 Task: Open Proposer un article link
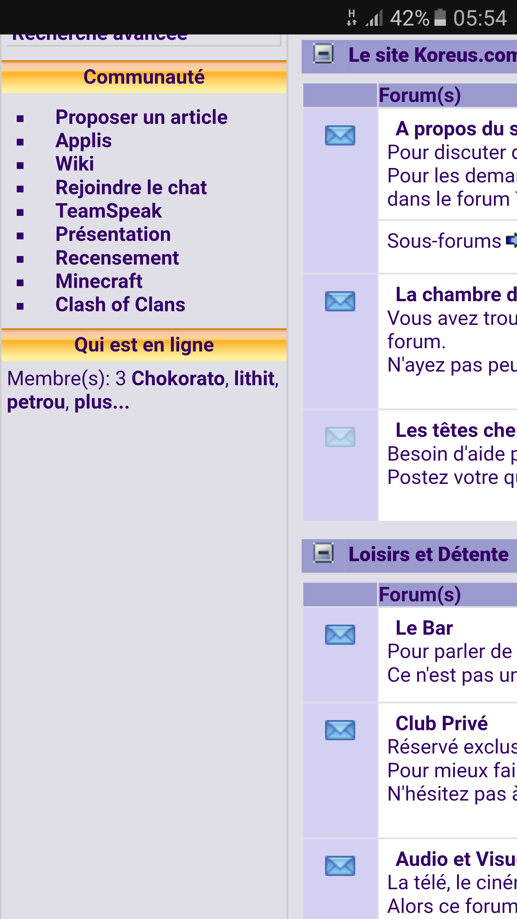[x=141, y=117]
